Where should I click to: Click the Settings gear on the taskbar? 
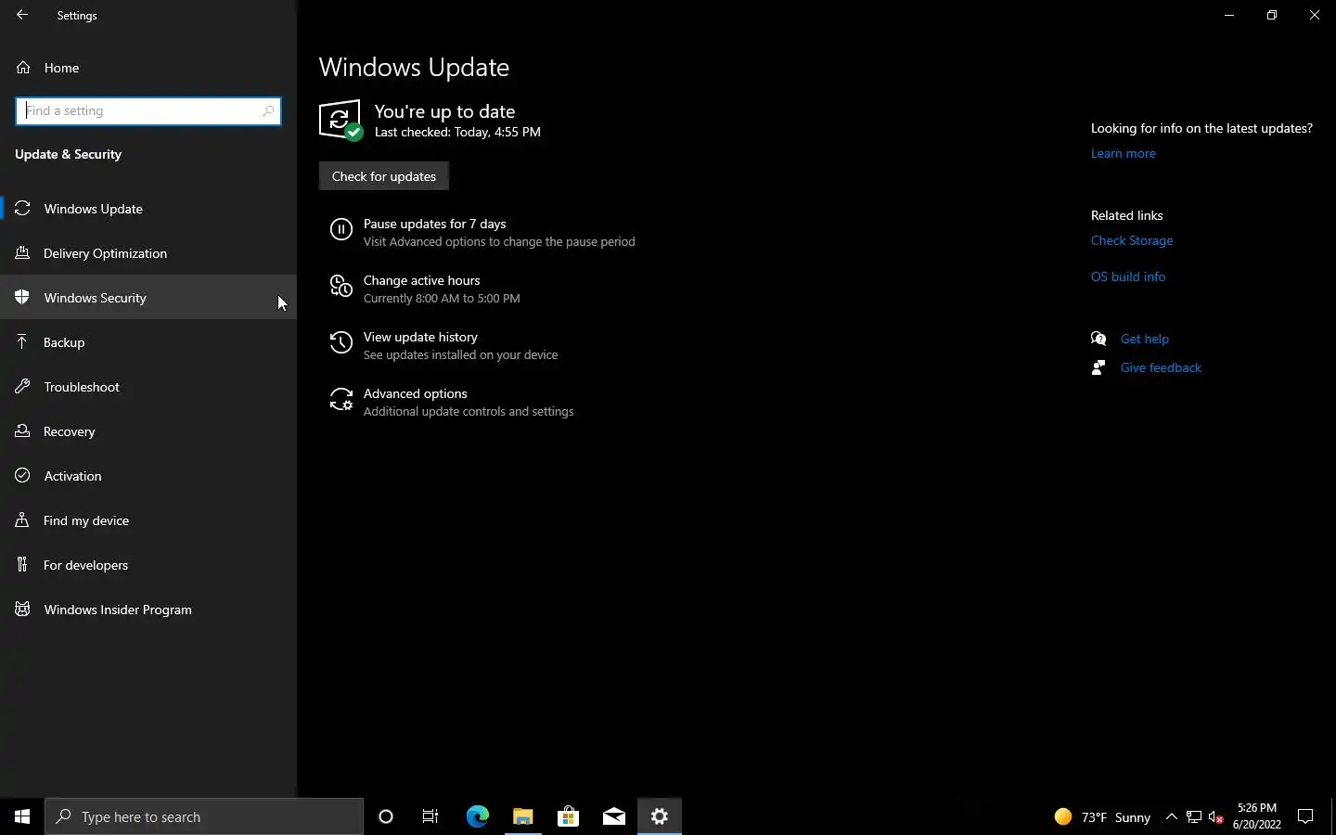(x=660, y=816)
